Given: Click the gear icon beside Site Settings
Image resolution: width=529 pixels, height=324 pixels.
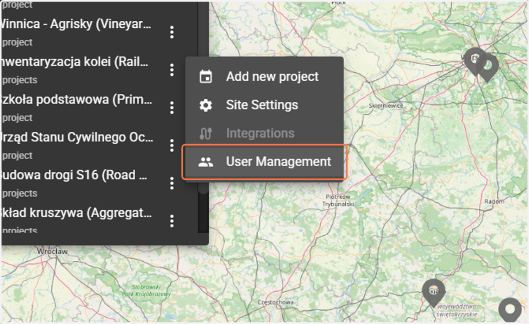Looking at the screenshot, I should [x=205, y=105].
